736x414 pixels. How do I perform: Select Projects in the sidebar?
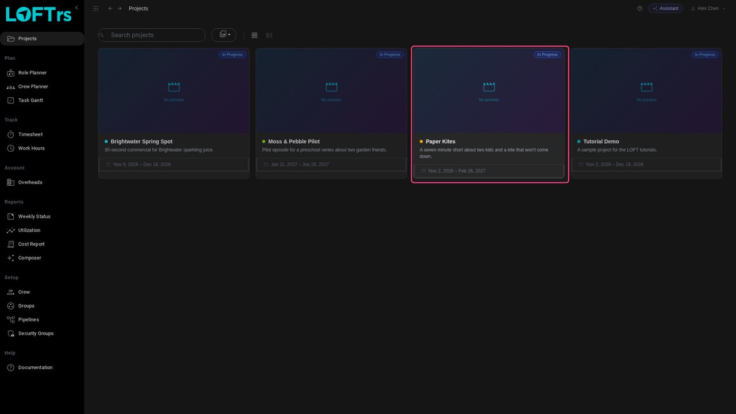[x=42, y=39]
